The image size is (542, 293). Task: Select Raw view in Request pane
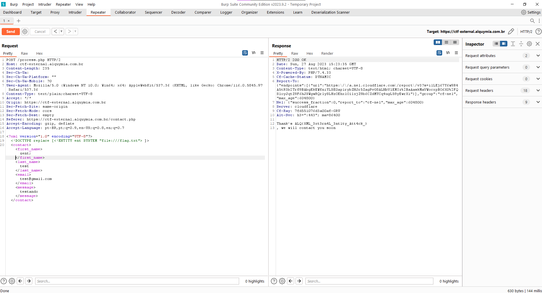pos(24,53)
